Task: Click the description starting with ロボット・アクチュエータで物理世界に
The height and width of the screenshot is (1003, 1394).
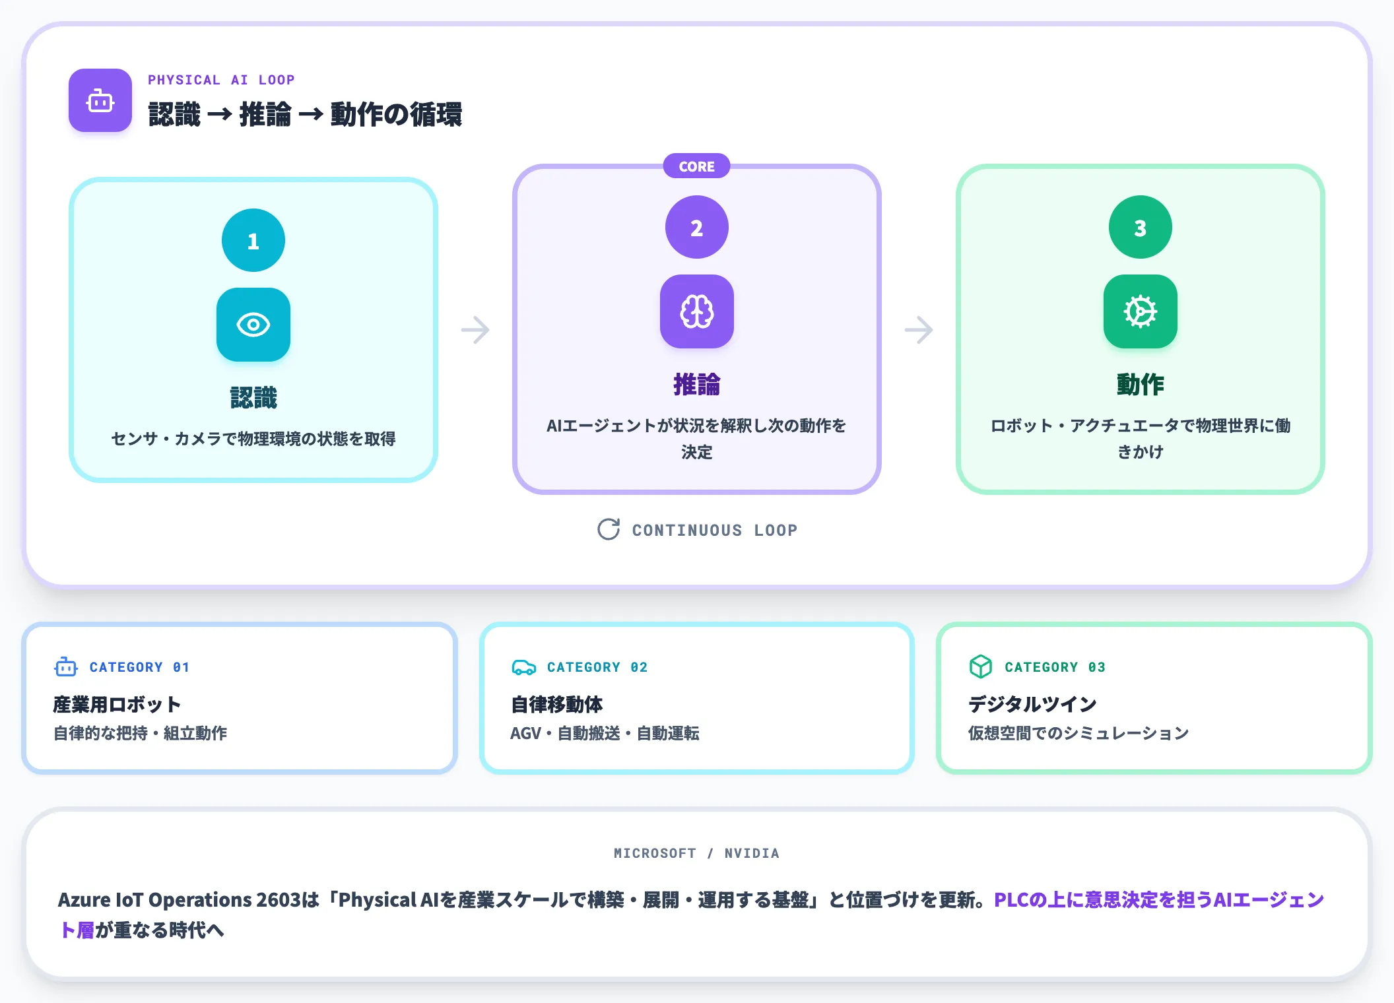Action: 1141,439
